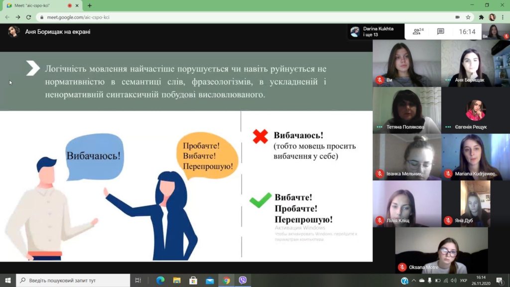Open Viber from the taskbar
This screenshot has height=287, width=510.
click(243, 280)
